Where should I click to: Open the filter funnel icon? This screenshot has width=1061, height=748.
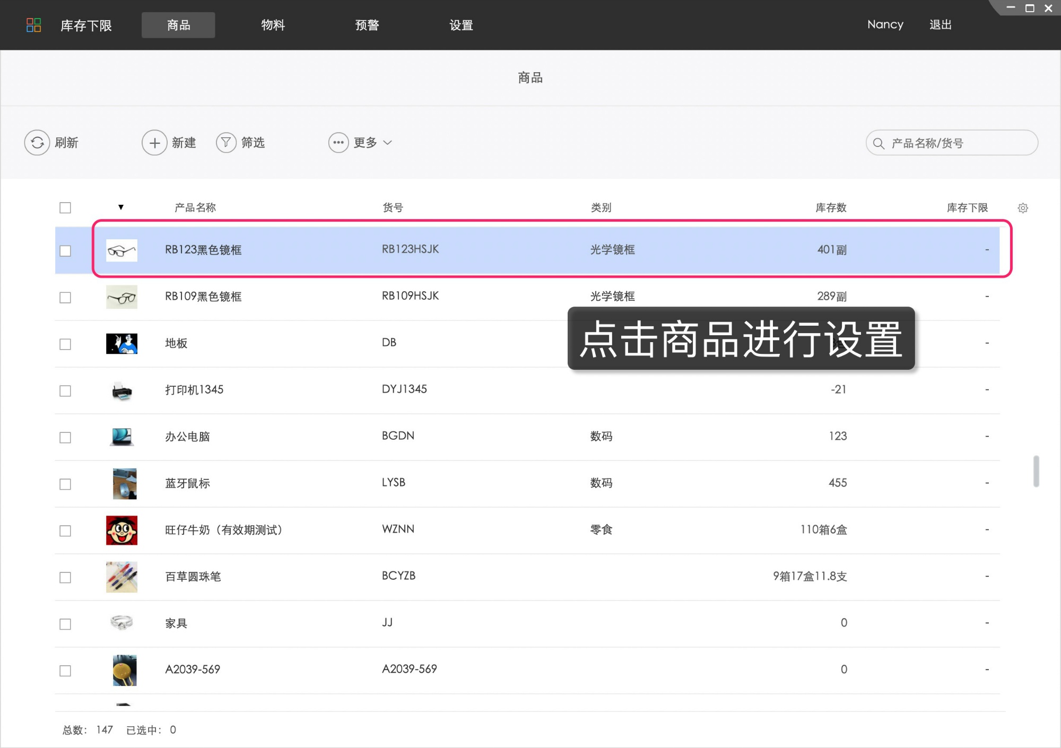click(x=226, y=143)
